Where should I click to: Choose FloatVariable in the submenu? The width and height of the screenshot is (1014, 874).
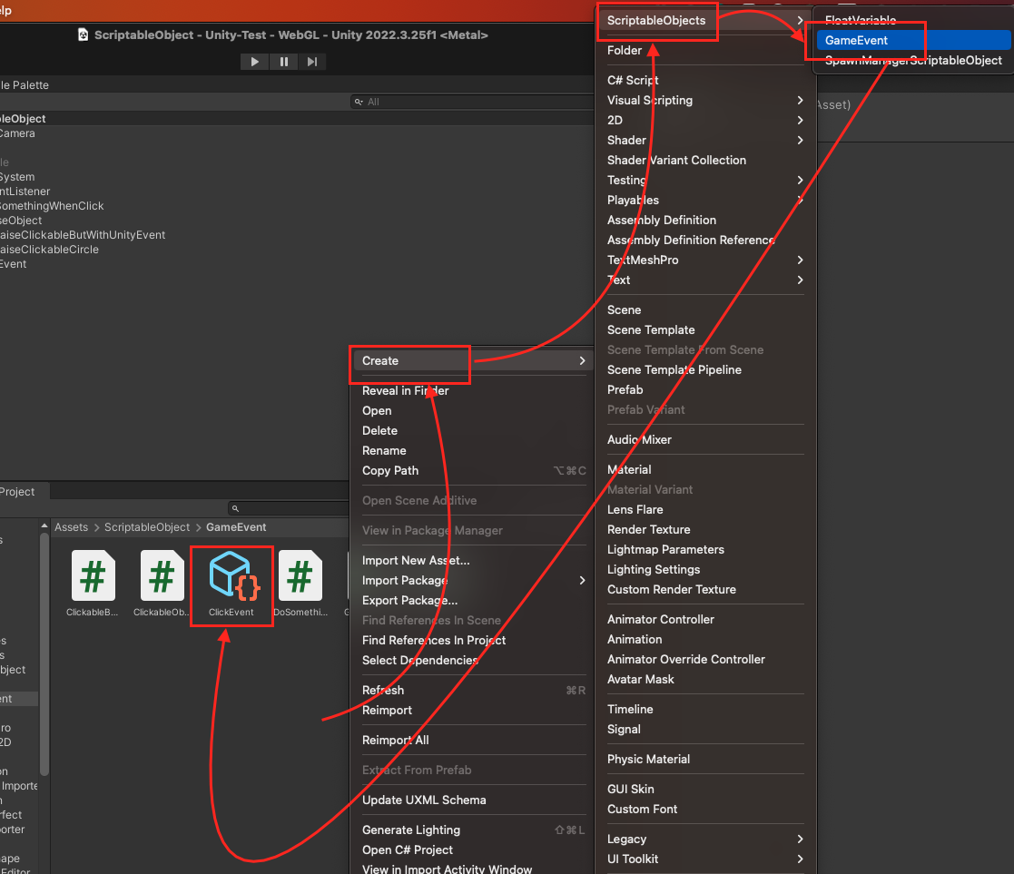coord(913,20)
